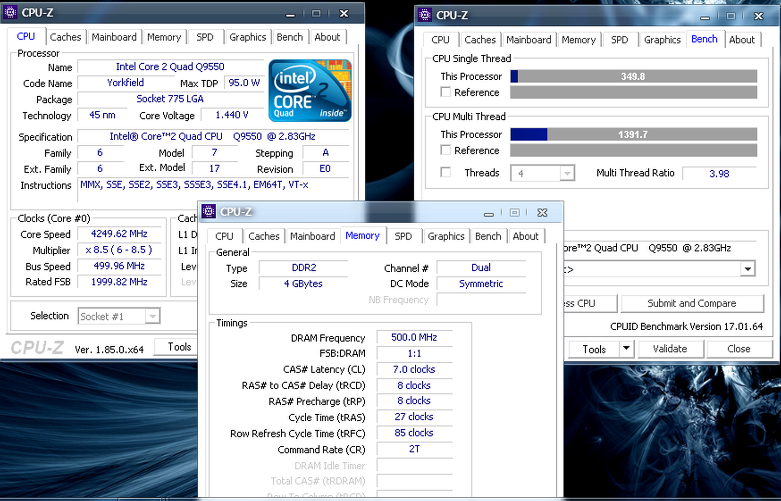The height and width of the screenshot is (501, 781).
Task: Click Single Thread Reference score bar
Action: point(633,92)
